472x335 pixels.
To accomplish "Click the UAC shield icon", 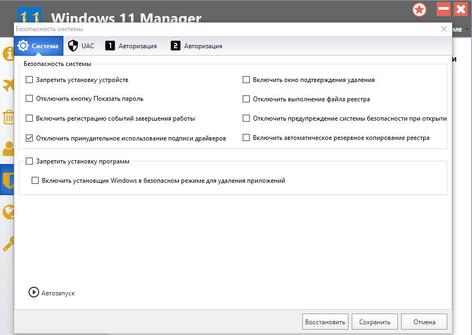I will pyautogui.click(x=73, y=46).
